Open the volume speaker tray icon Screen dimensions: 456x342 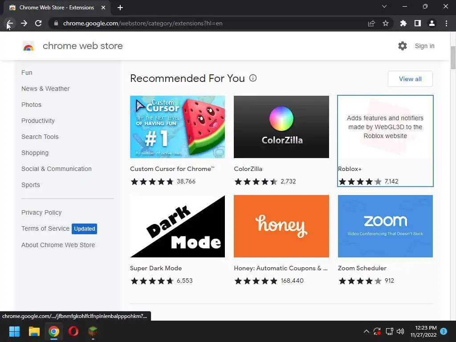coord(400,331)
